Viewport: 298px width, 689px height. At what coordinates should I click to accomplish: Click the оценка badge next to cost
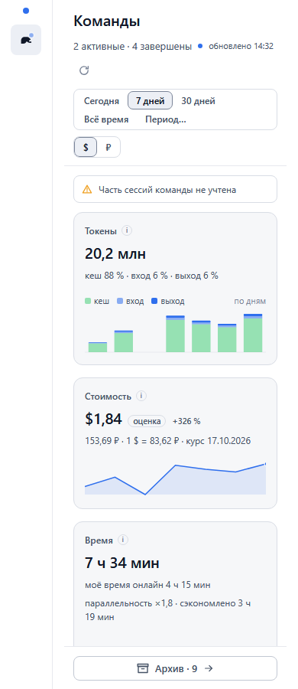[x=147, y=421]
